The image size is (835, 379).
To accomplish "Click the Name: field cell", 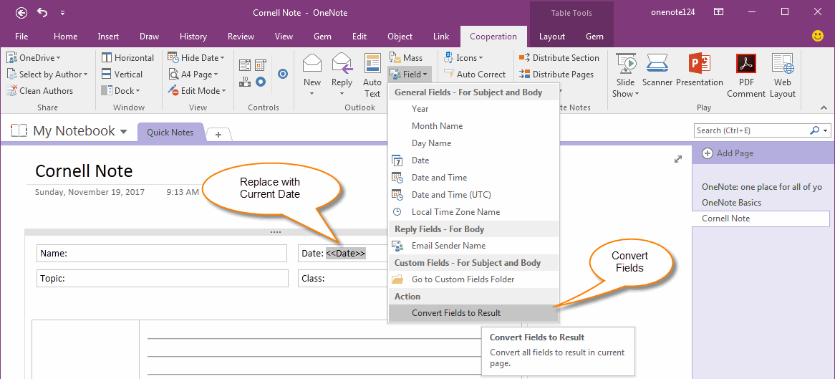I will pos(162,254).
